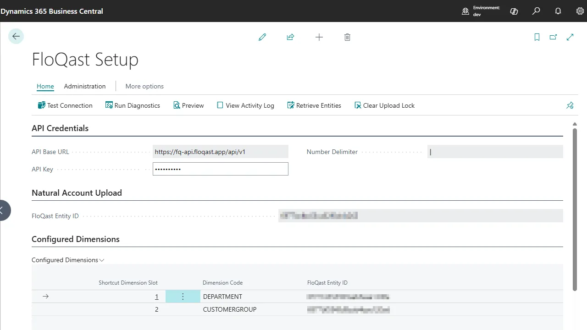Image resolution: width=587 pixels, height=330 pixels.
Task: Open the Administration tab
Action: click(x=85, y=86)
